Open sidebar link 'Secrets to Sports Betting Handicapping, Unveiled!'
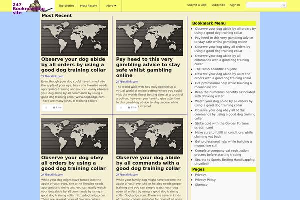 click(225, 162)
